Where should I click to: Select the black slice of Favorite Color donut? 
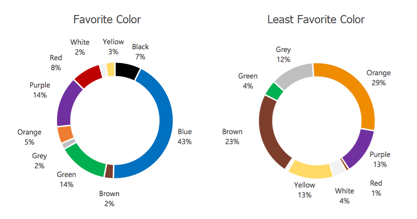pos(127,71)
